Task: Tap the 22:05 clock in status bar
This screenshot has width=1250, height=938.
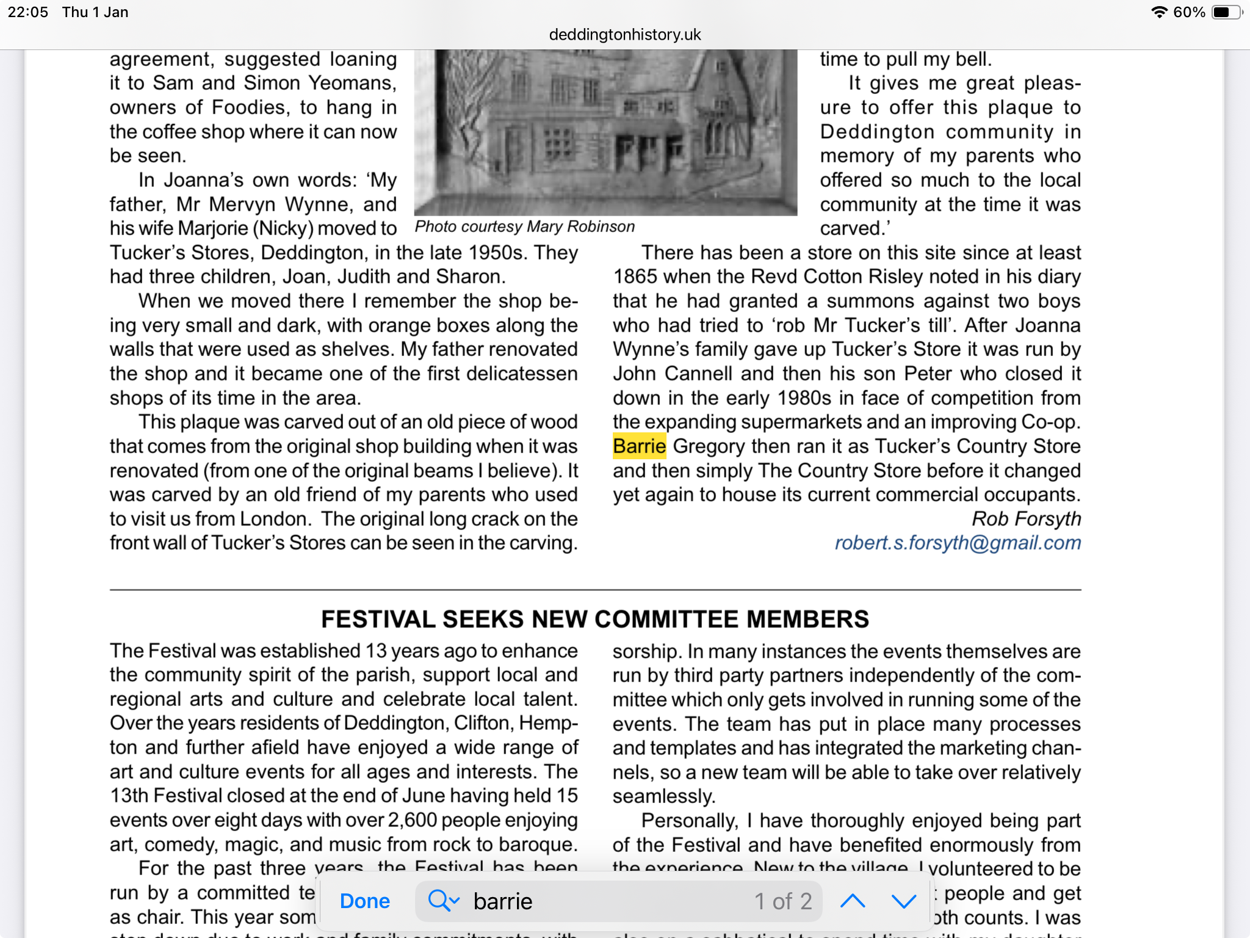Action: (x=28, y=12)
